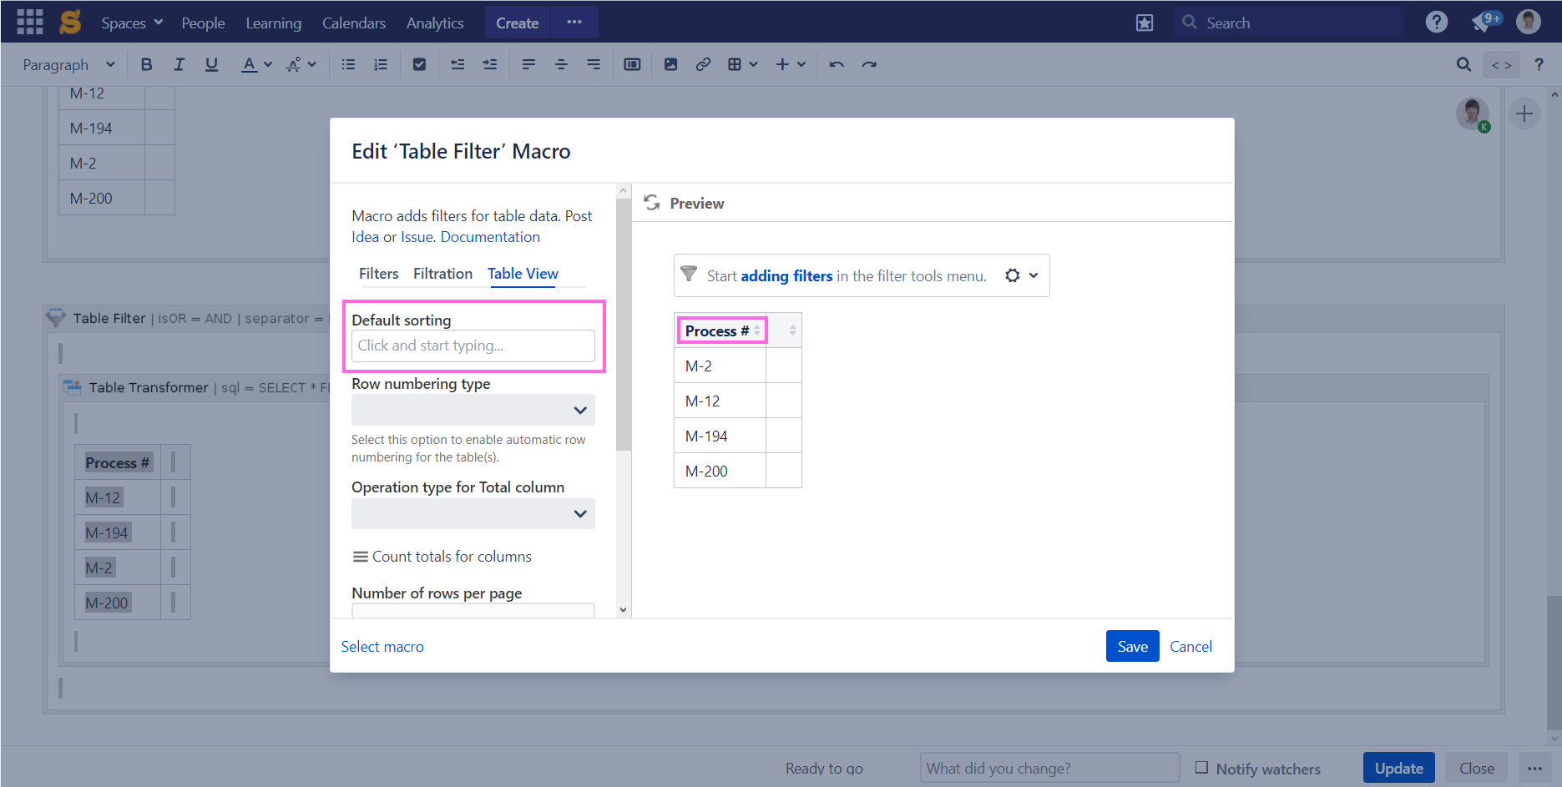Insert a link with the chain icon
The width and height of the screenshot is (1562, 787).
coord(703,63)
